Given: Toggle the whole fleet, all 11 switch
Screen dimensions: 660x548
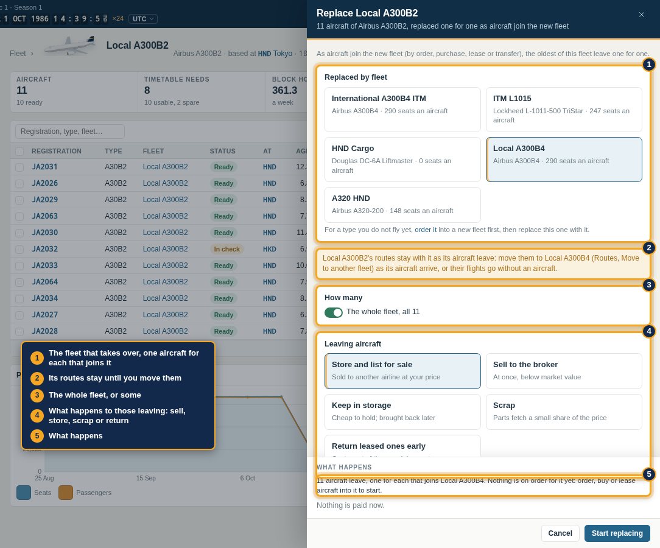Looking at the screenshot, I should [334, 312].
